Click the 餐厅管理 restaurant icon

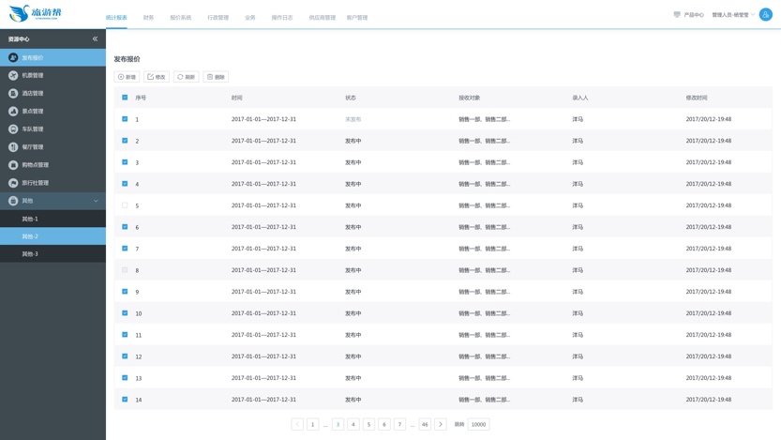13,147
